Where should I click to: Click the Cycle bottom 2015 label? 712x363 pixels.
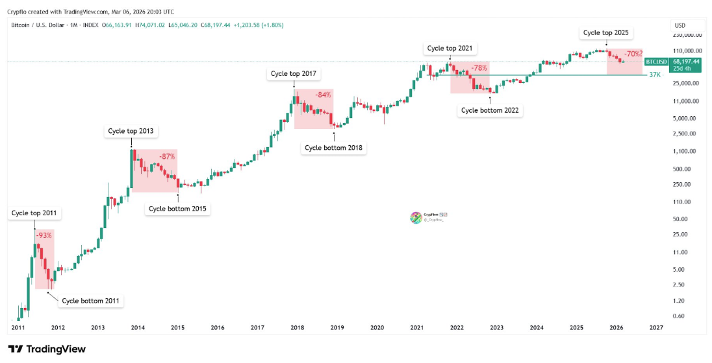[x=179, y=208]
